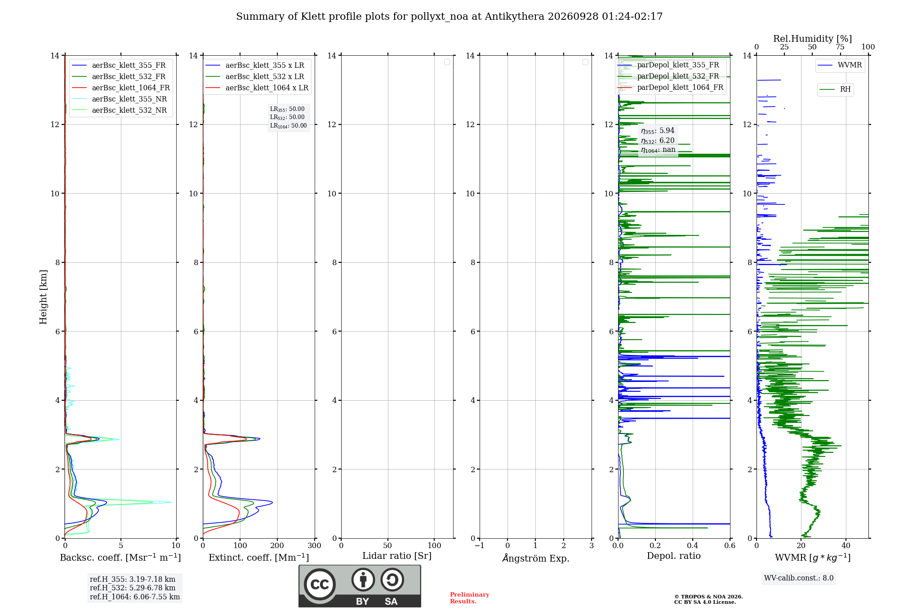Click the η532: 6.20 annotation
The image size is (899, 611).
click(658, 141)
